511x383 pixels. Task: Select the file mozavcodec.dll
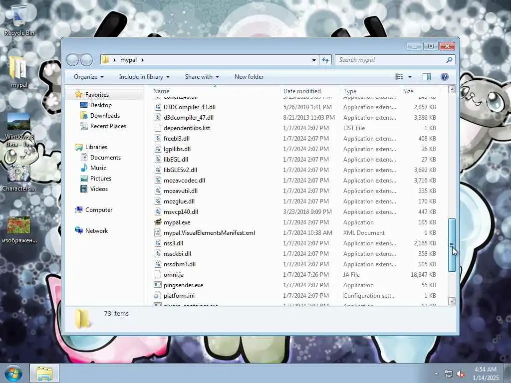coord(184,181)
